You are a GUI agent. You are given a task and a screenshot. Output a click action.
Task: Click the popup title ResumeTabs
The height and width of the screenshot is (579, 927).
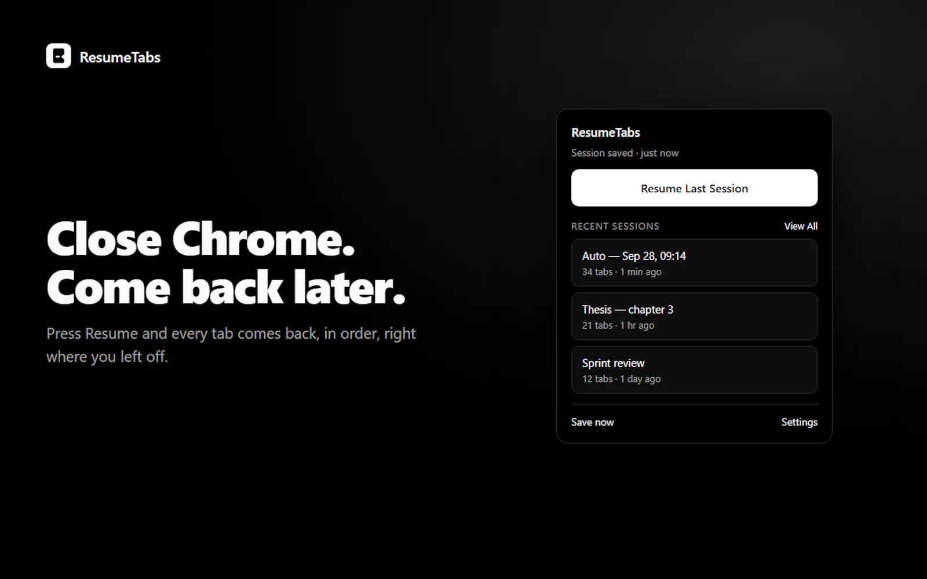coord(605,133)
